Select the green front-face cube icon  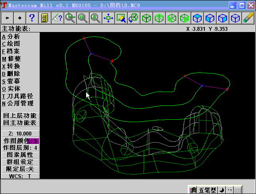click(172, 18)
